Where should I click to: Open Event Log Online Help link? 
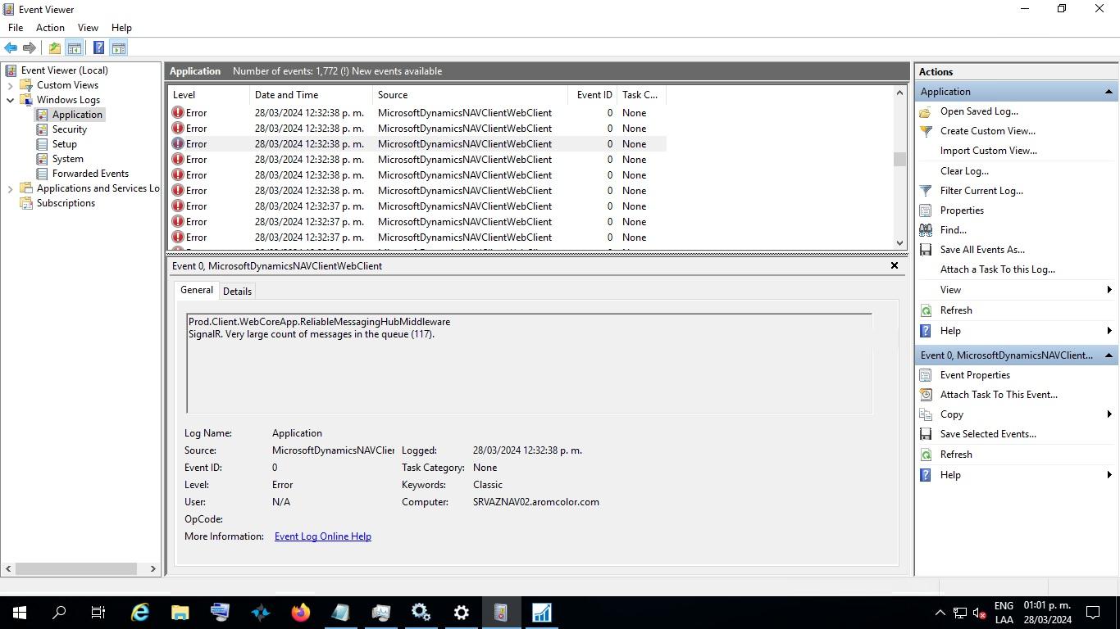[x=323, y=536]
